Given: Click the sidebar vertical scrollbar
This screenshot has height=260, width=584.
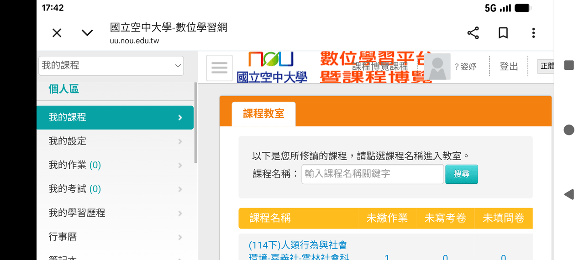Looking at the screenshot, I should pyautogui.click(x=196, y=123).
